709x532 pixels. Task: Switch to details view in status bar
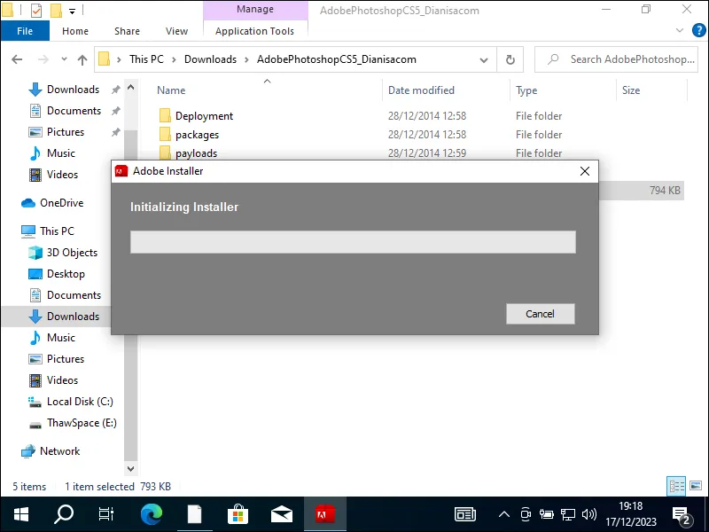pyautogui.click(x=676, y=486)
